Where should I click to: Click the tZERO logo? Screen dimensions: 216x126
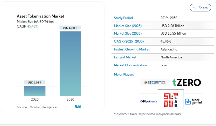click(187, 83)
